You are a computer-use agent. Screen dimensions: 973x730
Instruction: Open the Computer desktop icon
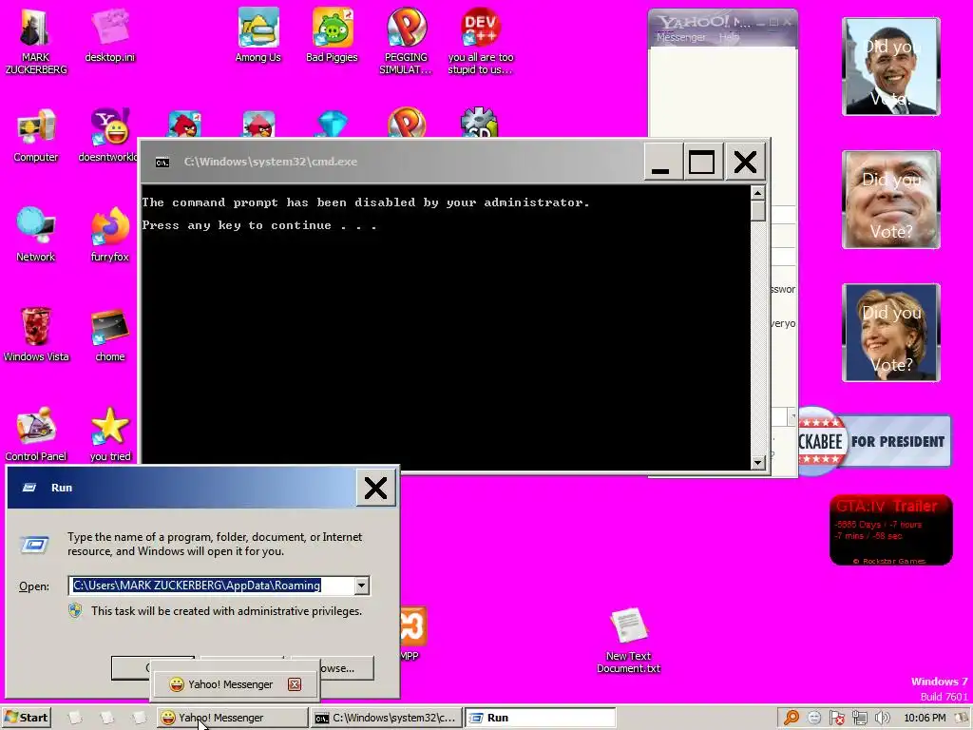(x=36, y=135)
